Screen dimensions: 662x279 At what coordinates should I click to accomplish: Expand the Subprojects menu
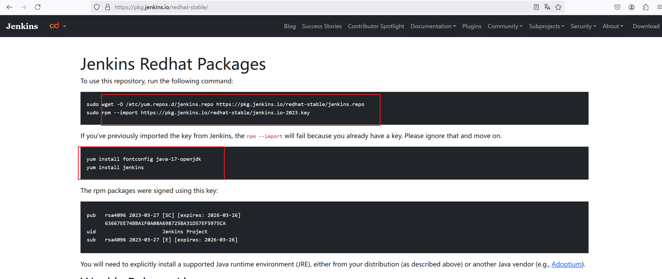(546, 26)
